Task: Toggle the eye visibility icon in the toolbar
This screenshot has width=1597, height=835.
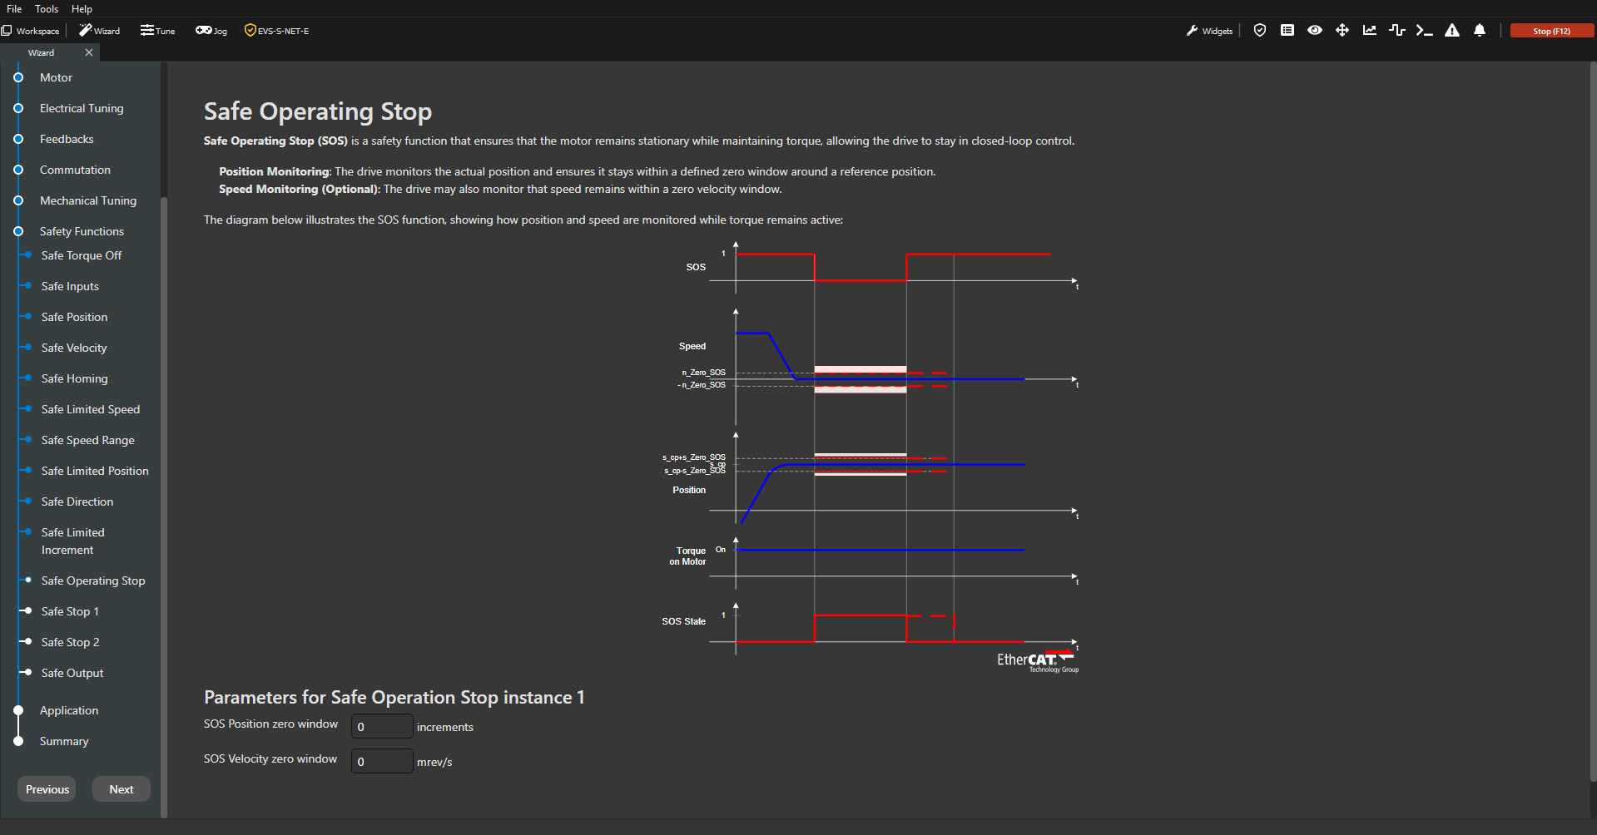Action: tap(1314, 31)
